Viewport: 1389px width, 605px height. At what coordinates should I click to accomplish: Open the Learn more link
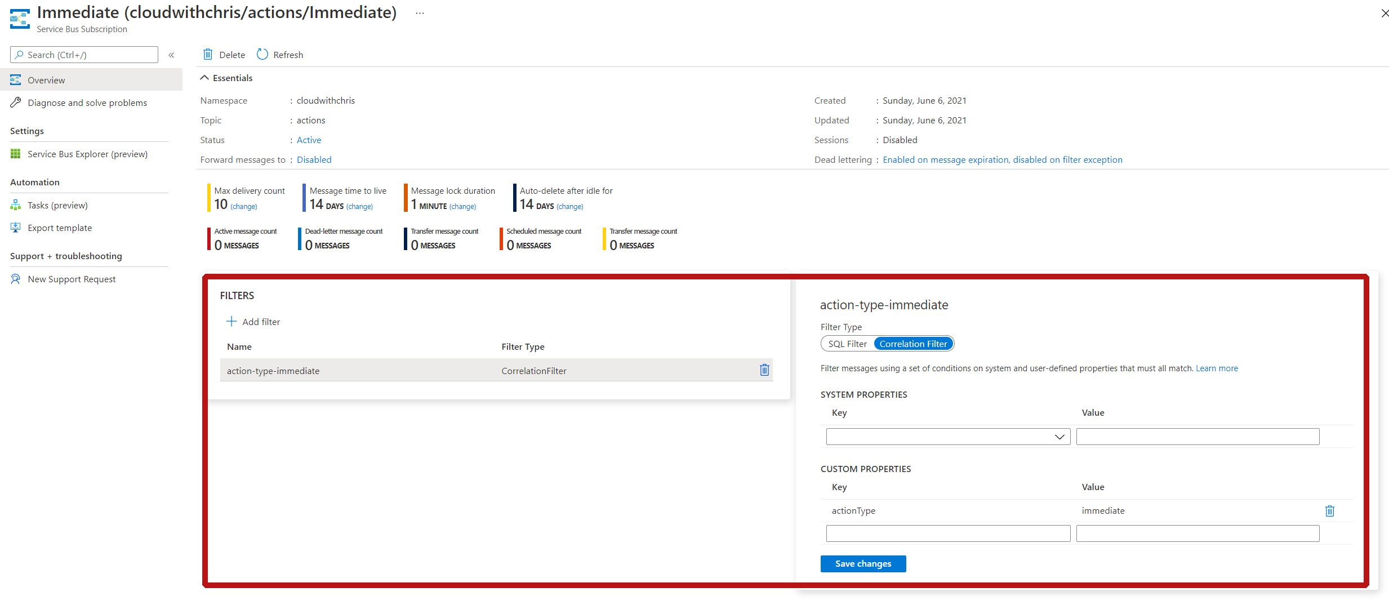1217,368
